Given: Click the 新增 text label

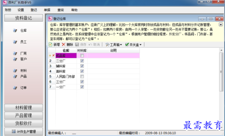Looking at the screenshot, I should click(56, 45).
